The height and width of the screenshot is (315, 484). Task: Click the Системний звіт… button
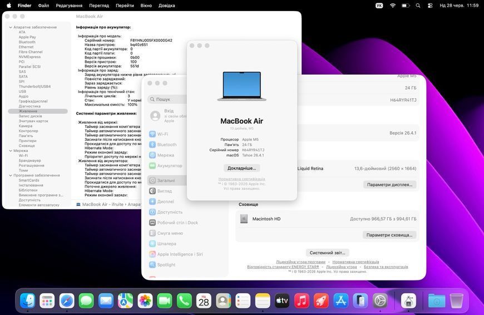tap(328, 253)
